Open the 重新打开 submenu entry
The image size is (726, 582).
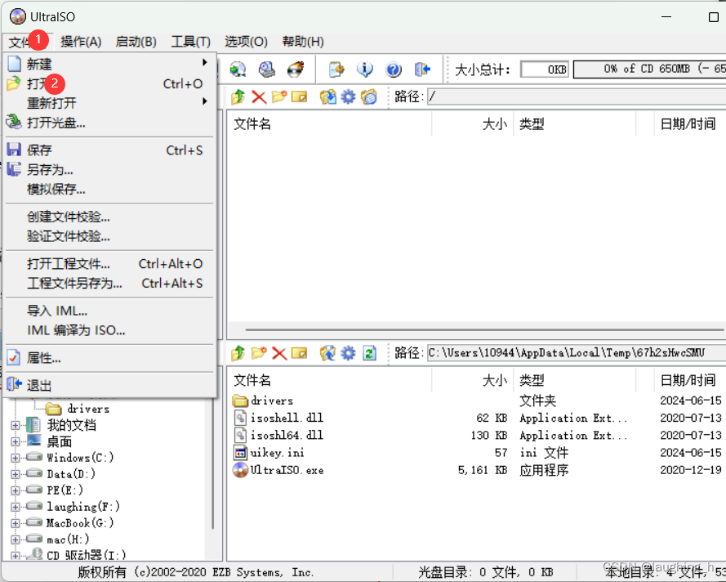click(x=109, y=103)
